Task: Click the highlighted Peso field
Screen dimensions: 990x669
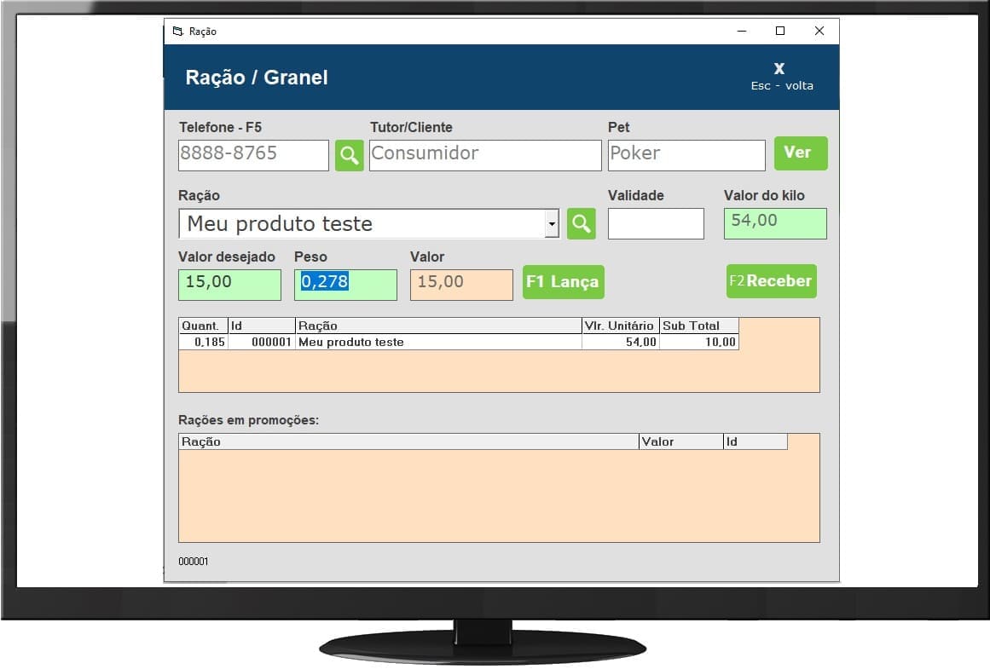Action: [344, 284]
